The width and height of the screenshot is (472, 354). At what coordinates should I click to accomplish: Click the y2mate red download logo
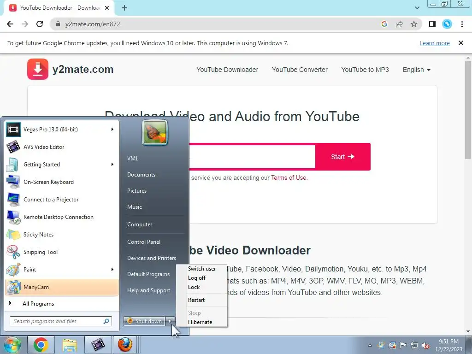pyautogui.click(x=38, y=69)
